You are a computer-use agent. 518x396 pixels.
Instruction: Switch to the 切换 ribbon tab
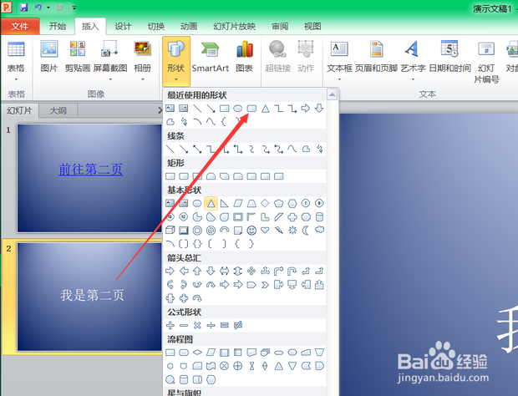coord(156,27)
